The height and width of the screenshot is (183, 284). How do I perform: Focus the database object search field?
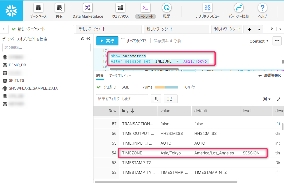46,48
